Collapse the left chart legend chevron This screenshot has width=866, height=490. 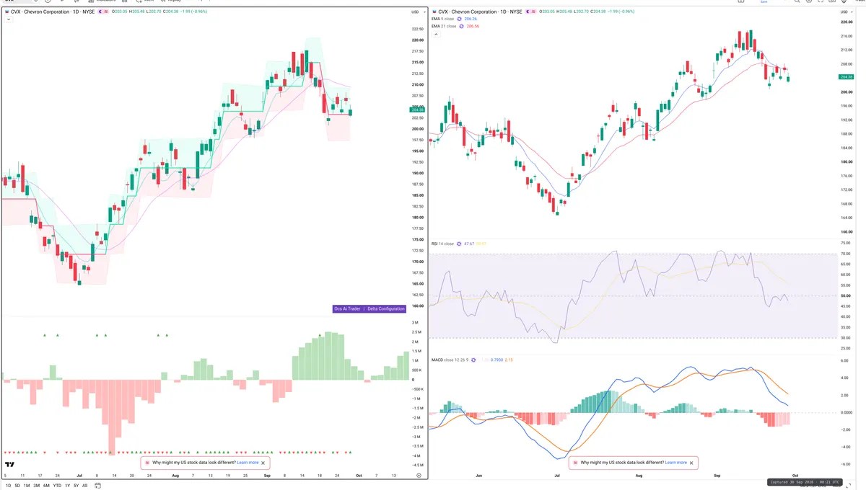coord(9,19)
